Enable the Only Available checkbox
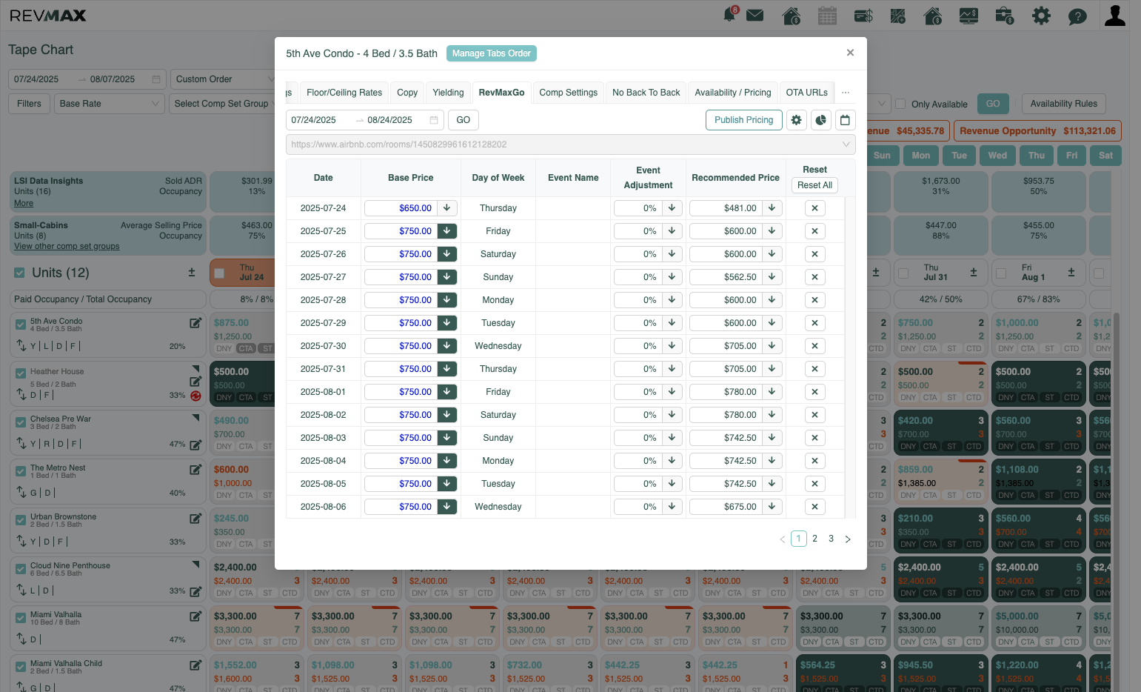Image resolution: width=1141 pixels, height=692 pixels. pos(901,104)
